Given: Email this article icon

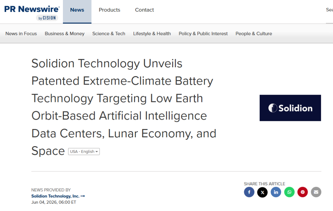Looking at the screenshot, I should coord(316,192).
